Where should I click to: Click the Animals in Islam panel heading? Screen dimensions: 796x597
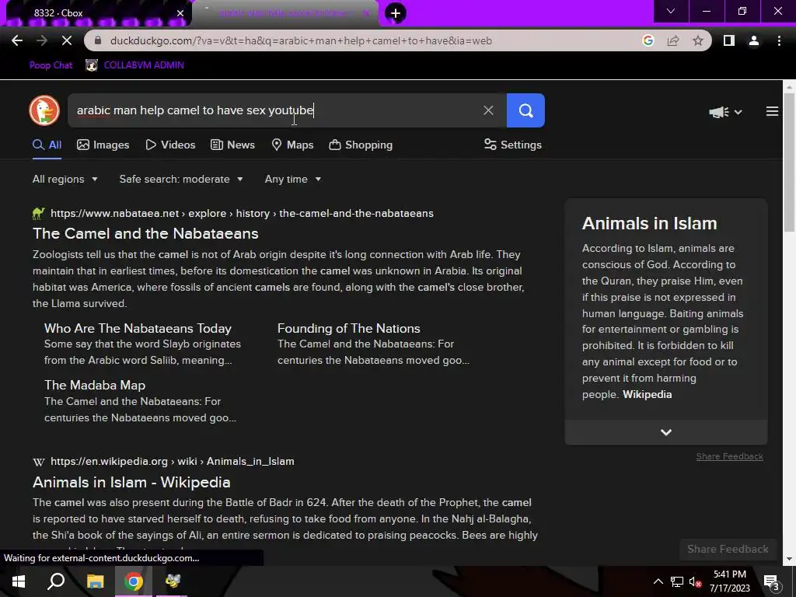(649, 223)
